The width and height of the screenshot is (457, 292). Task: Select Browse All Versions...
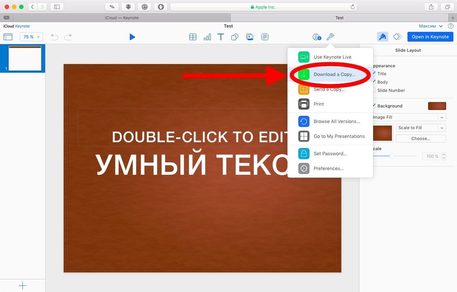[330, 122]
